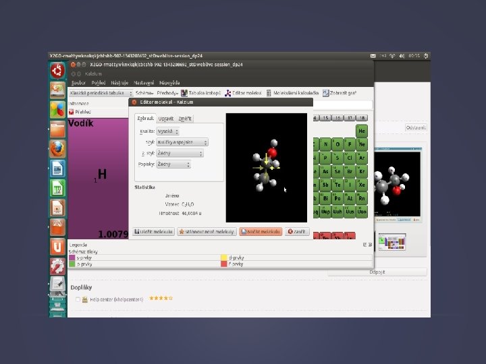The width and height of the screenshot is (486, 364).
Task: Open Molekulární kalkulačka from toolbar
Action: [x=292, y=93]
